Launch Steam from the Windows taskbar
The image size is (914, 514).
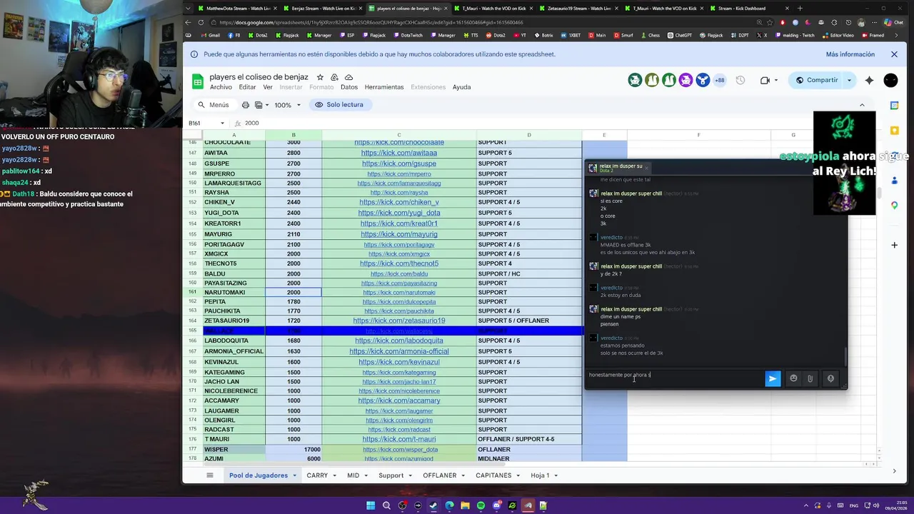(x=433, y=505)
